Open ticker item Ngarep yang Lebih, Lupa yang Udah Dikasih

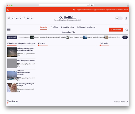coord(50,37)
